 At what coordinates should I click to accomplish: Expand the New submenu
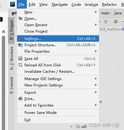pos(58,12)
